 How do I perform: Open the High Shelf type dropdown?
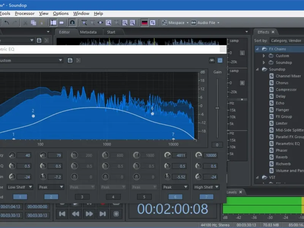(206, 187)
